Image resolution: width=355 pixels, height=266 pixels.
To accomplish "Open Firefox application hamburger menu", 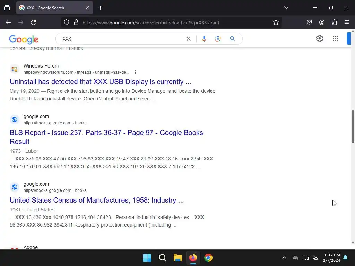I will point(347,23).
